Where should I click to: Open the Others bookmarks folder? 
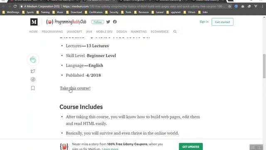[x=190, y=12]
